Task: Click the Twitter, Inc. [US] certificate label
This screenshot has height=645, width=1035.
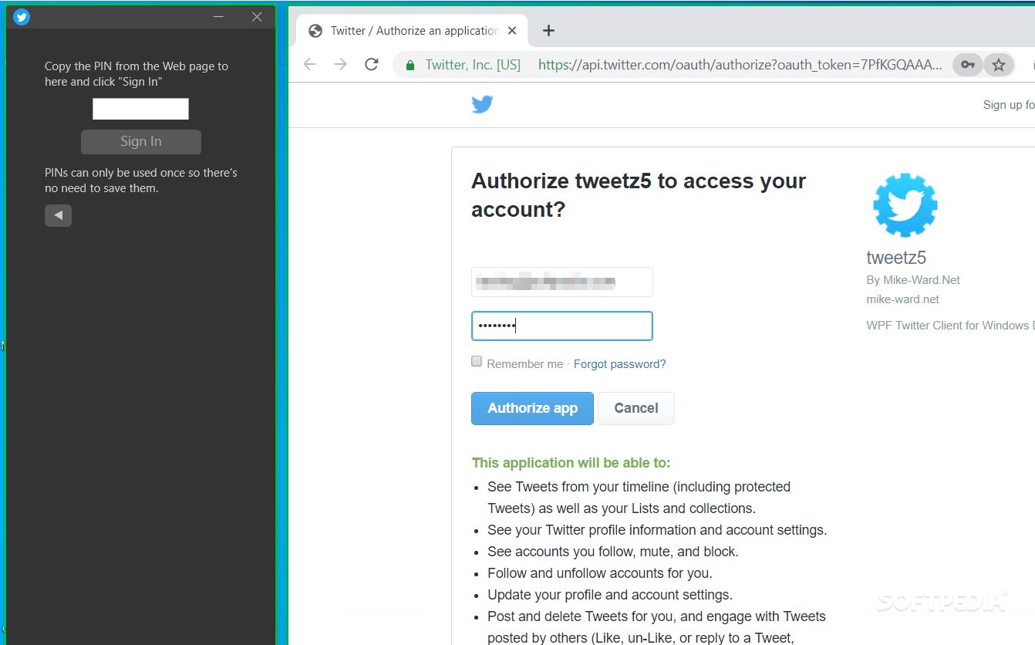Action: [473, 65]
